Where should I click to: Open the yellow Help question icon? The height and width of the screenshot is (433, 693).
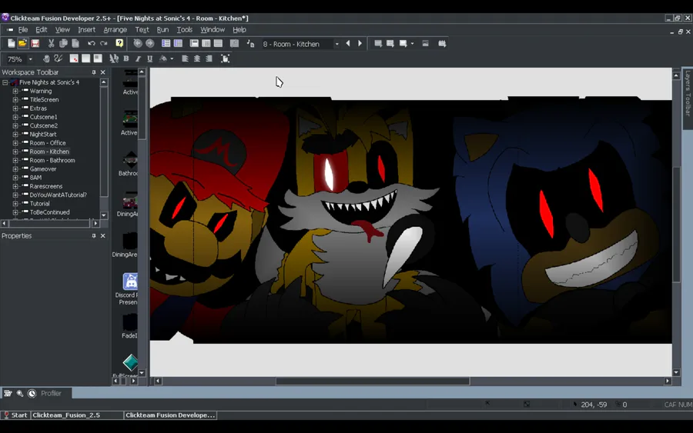click(x=119, y=43)
